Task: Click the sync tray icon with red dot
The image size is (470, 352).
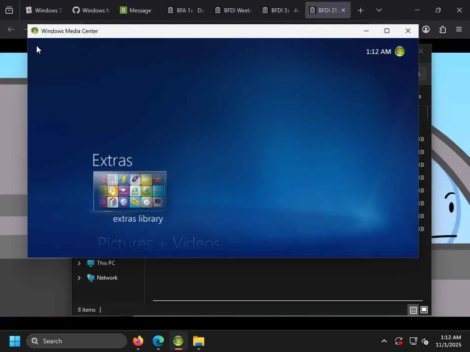Action: [399, 341]
